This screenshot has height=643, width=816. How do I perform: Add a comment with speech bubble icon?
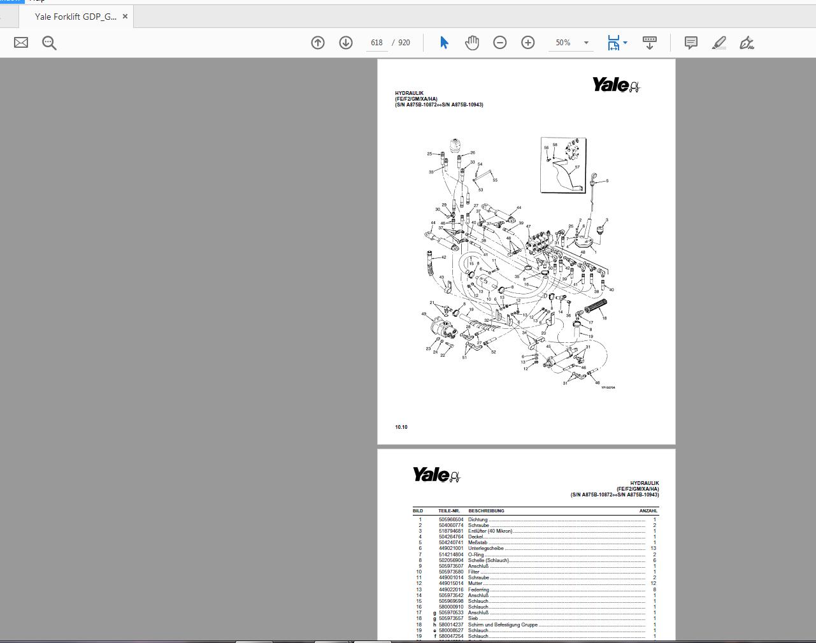[691, 43]
